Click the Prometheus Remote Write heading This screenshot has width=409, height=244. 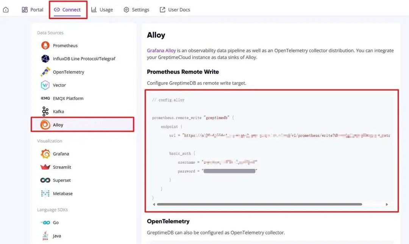pos(183,72)
